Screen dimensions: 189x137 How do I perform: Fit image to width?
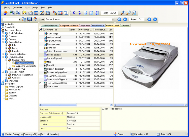pos(85,13)
